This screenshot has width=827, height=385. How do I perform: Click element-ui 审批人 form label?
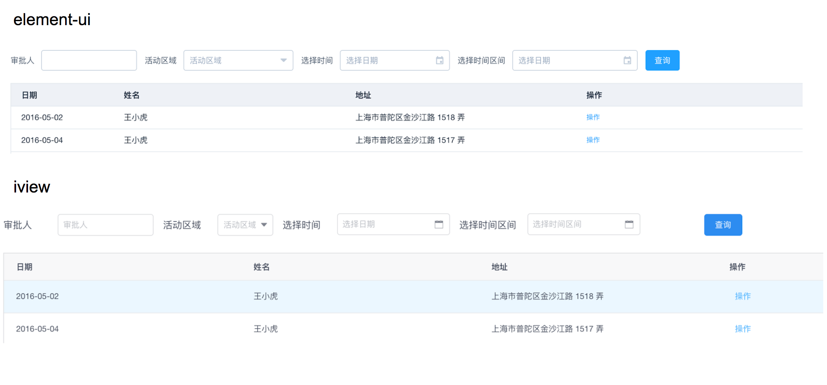tap(23, 61)
